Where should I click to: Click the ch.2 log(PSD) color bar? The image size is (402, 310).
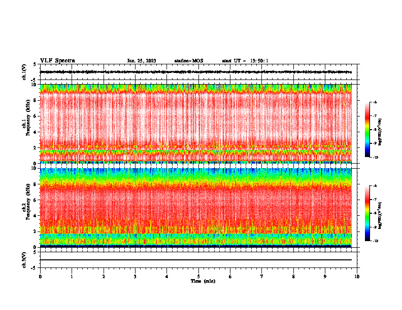coord(367,213)
